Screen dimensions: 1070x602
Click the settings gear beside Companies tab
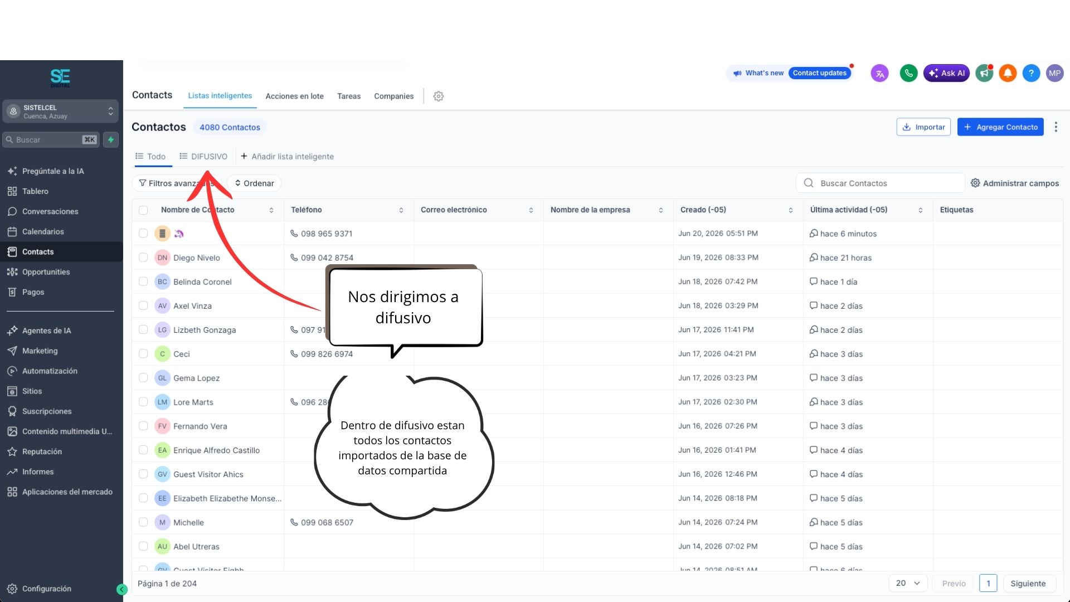point(439,96)
